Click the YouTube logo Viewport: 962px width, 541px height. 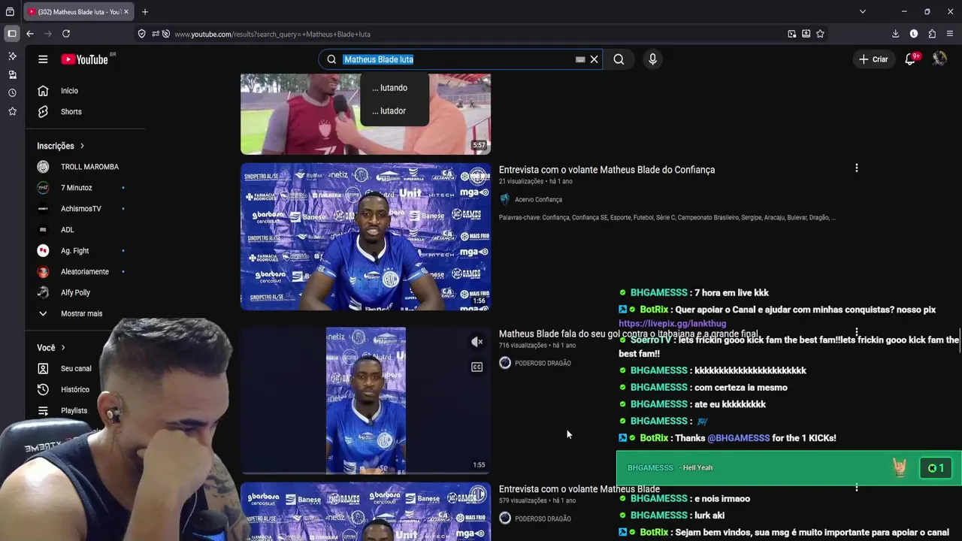click(x=85, y=59)
